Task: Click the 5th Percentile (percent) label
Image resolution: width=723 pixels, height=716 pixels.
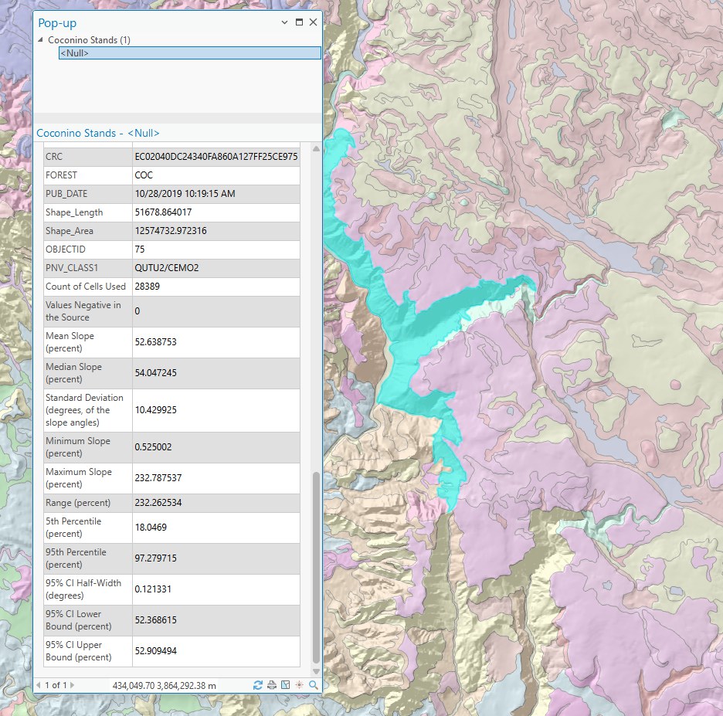Action: pos(73,528)
